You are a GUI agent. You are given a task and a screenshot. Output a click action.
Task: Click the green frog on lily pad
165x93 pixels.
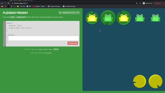[108, 18]
